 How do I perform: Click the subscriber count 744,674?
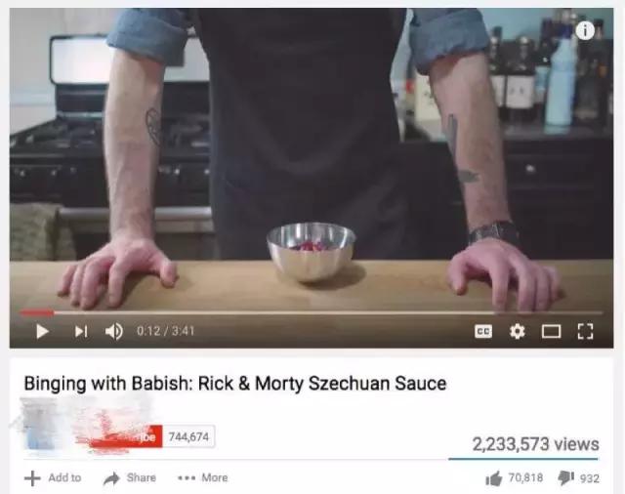(x=188, y=436)
